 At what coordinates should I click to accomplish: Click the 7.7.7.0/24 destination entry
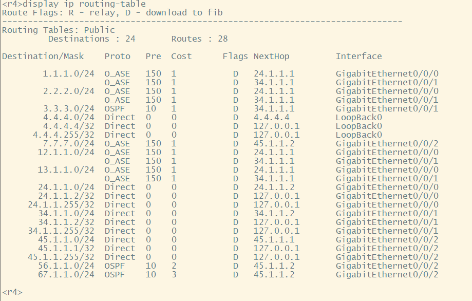(x=69, y=143)
